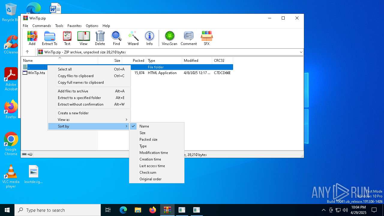Choose Create a new folder
384x216 pixels.
(89, 113)
